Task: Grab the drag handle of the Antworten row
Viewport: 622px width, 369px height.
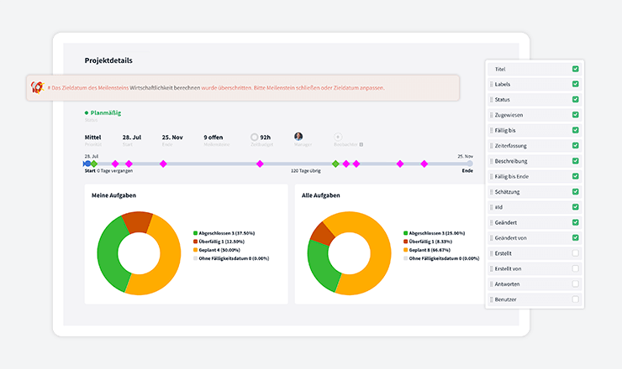Action: (491, 283)
